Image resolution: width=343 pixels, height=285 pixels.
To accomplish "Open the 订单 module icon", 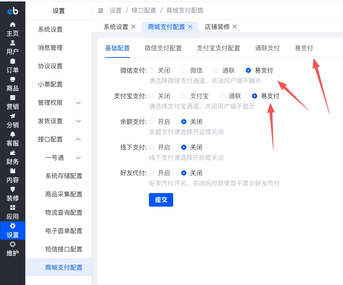I will coord(12,66).
